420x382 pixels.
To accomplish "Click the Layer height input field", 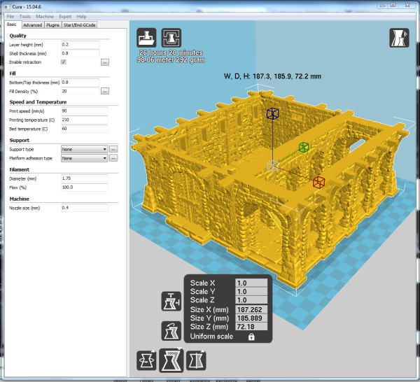I will [x=80, y=45].
